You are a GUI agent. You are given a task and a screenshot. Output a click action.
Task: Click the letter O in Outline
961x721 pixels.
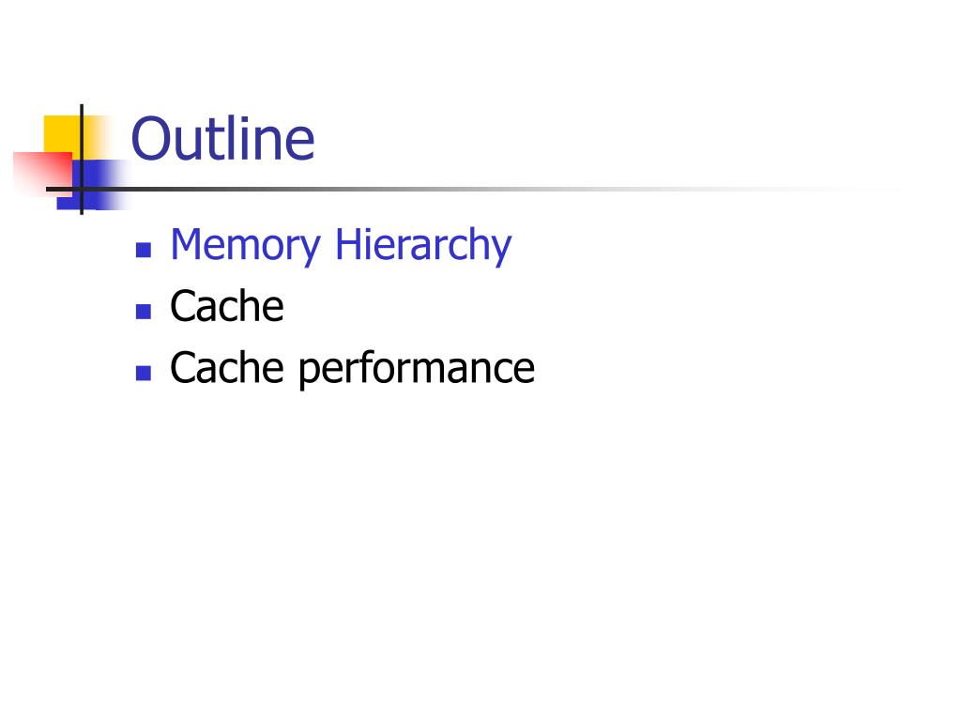coord(151,139)
